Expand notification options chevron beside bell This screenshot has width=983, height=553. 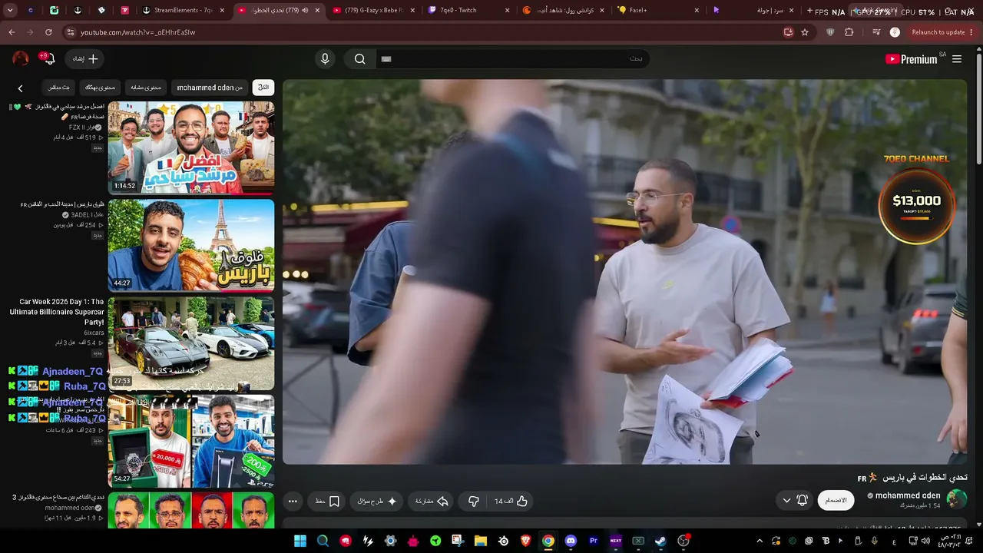click(786, 500)
